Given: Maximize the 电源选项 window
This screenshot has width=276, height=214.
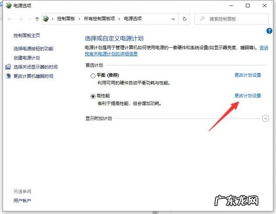Looking at the screenshot, I should 248,6.
